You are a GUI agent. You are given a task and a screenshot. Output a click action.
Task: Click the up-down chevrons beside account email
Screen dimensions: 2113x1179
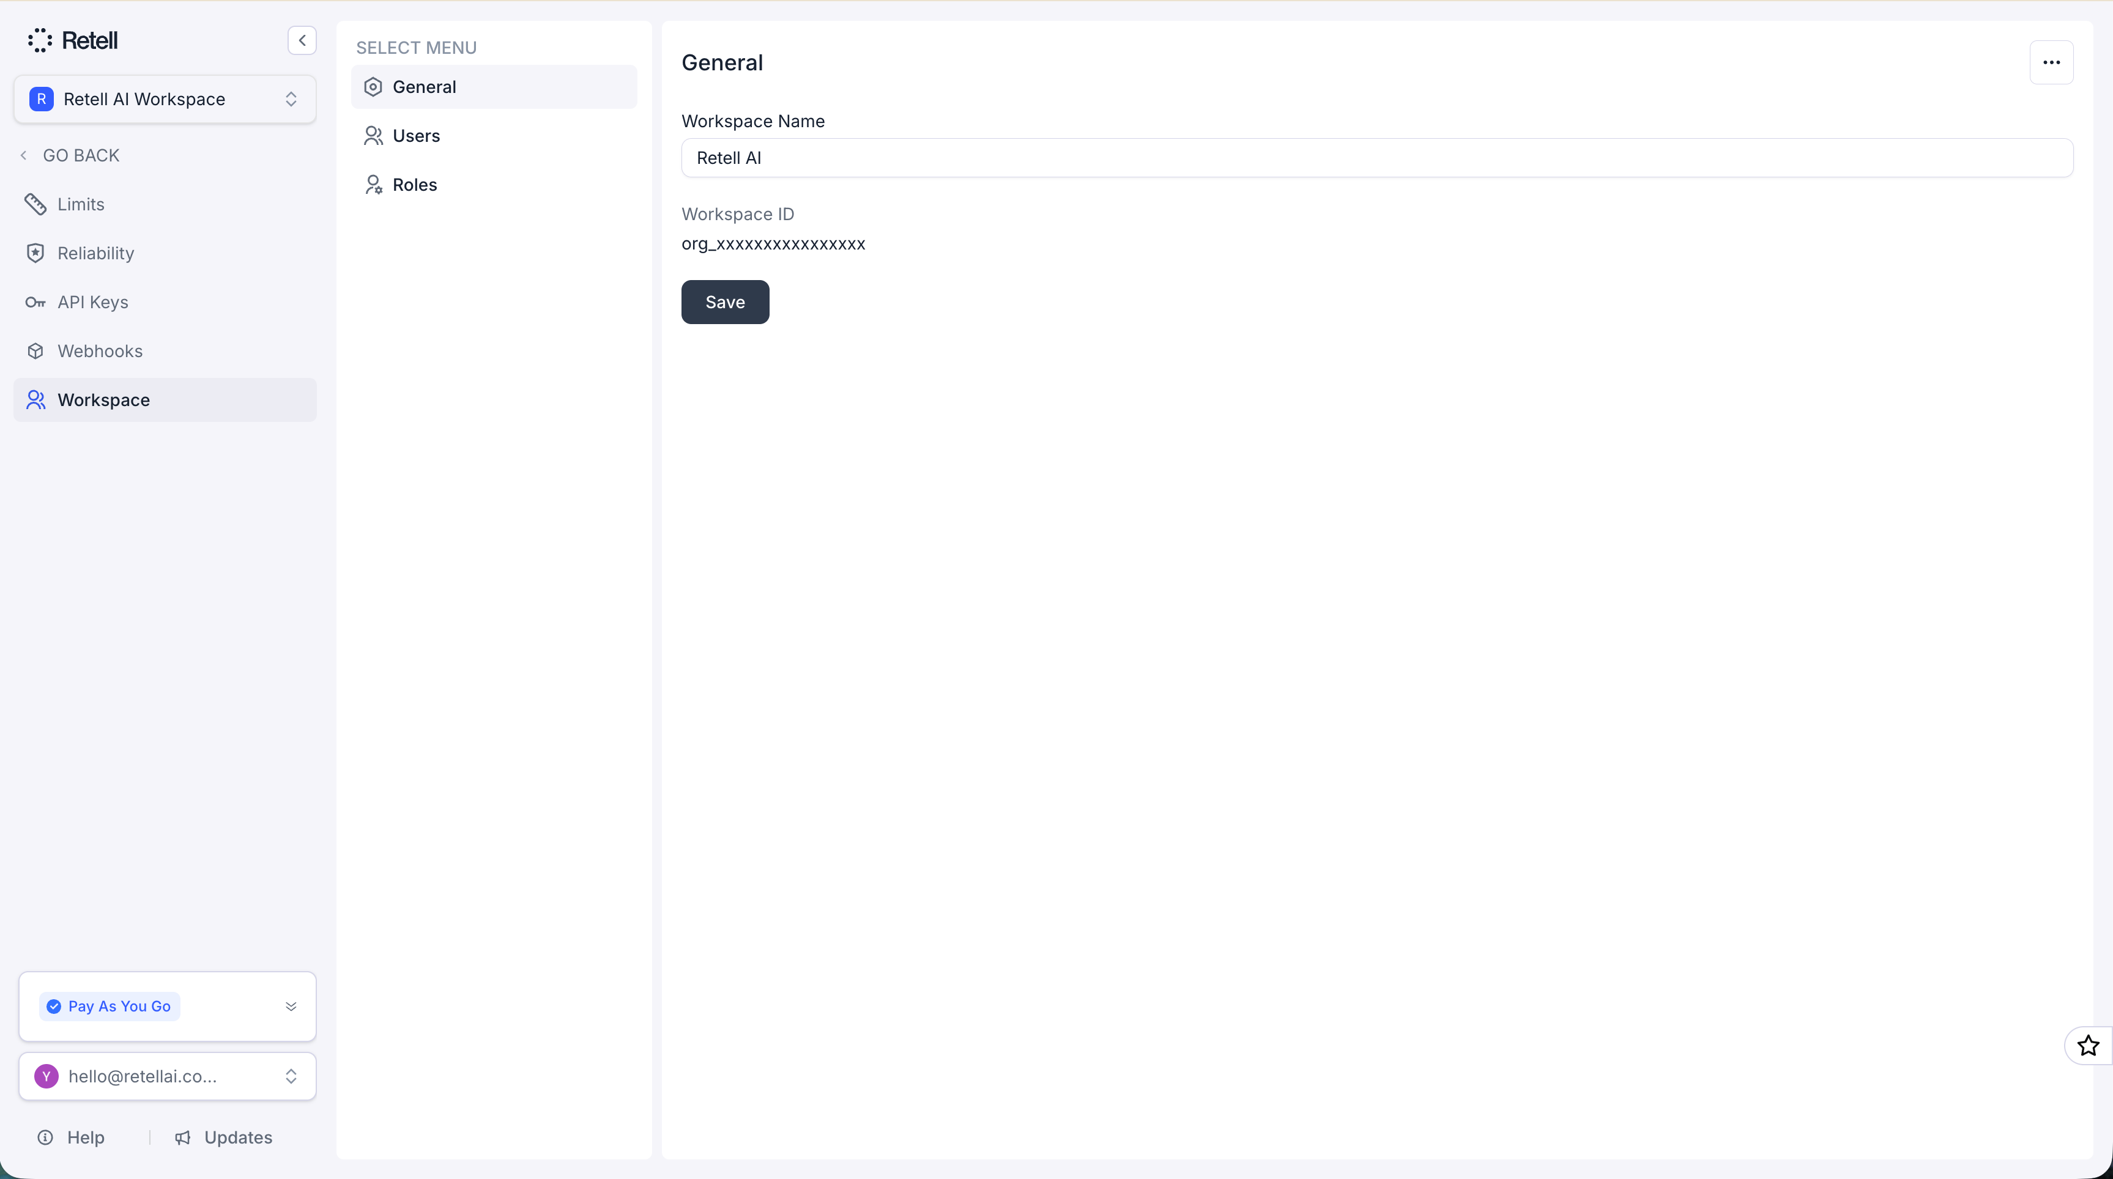[291, 1076]
